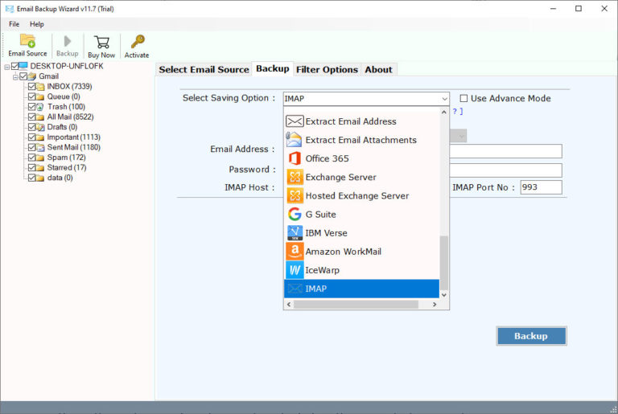This screenshot has height=414, width=618.
Task: Select the Trash (100) folder label
Action: [x=66, y=107]
